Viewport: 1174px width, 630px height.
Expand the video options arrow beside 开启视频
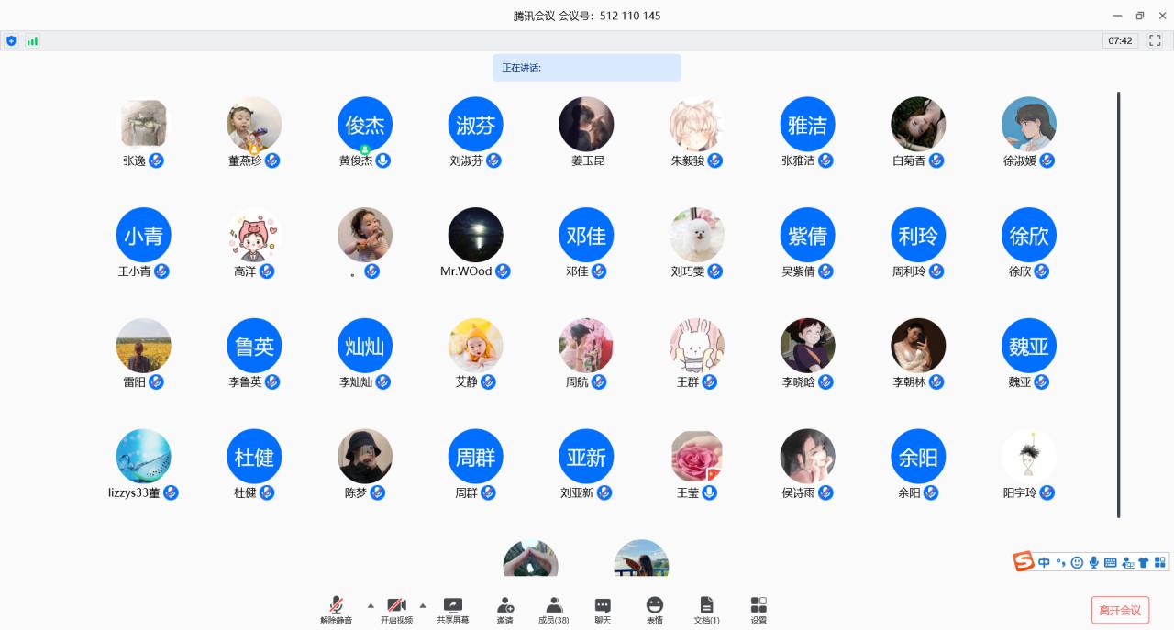click(x=423, y=605)
